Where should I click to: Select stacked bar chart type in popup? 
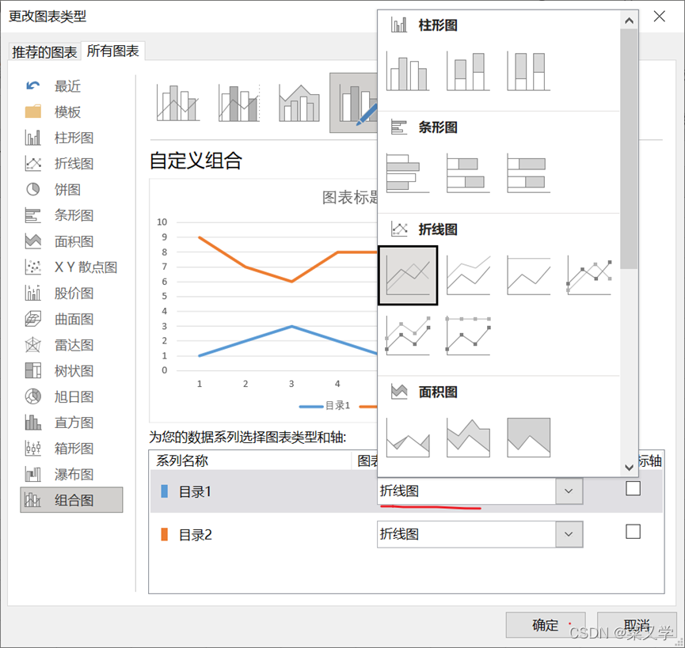click(x=468, y=172)
